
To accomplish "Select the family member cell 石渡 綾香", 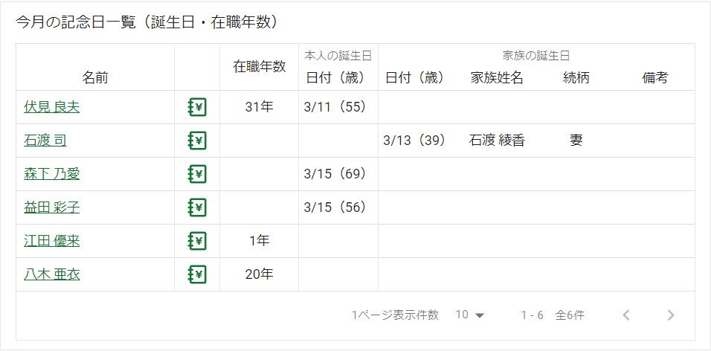I will point(497,141).
